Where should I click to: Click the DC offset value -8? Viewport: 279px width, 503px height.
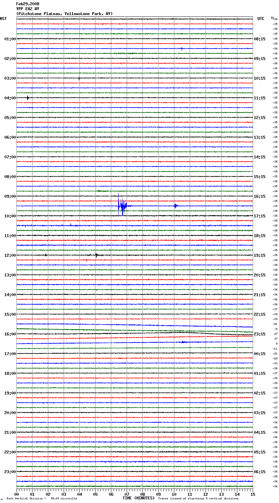276,329
